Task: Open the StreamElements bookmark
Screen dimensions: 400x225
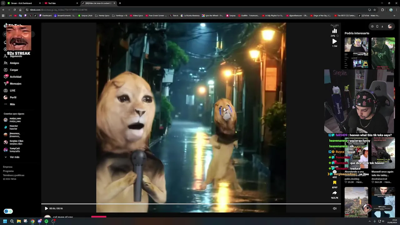Action: pyautogui.click(x=65, y=16)
